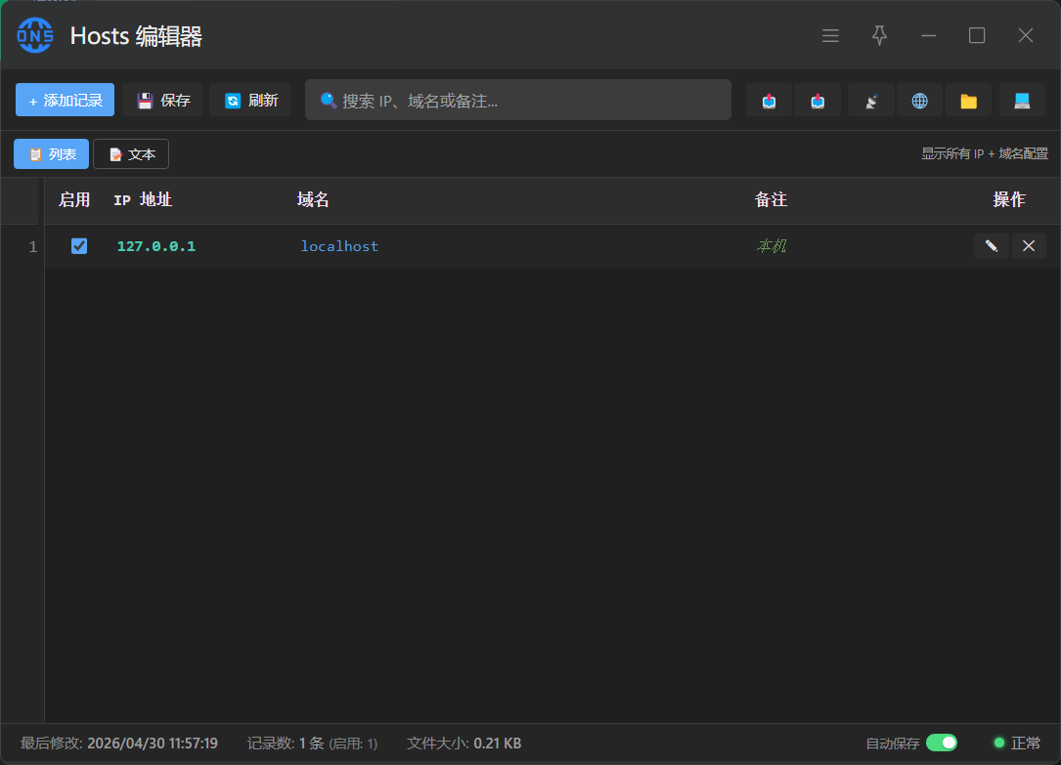Click the 最后修改 timestamp in status bar

[119, 744]
